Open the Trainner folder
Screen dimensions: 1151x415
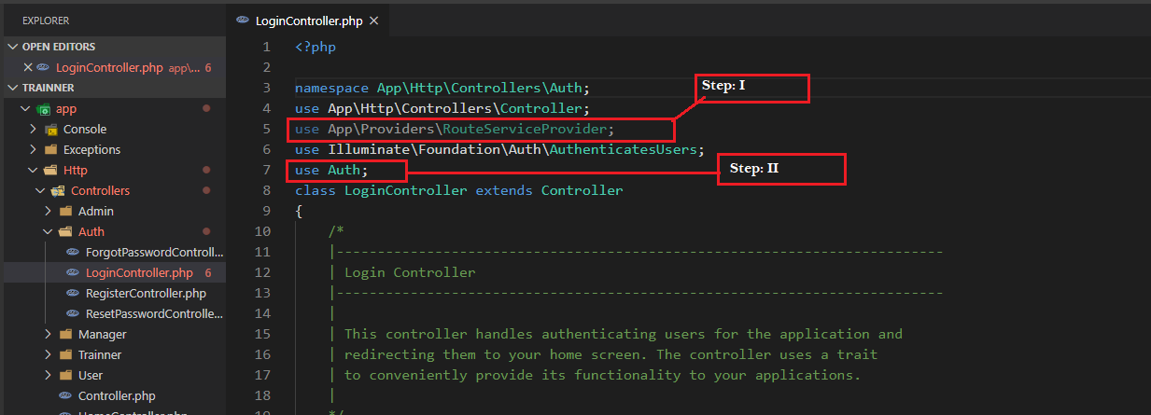point(99,355)
